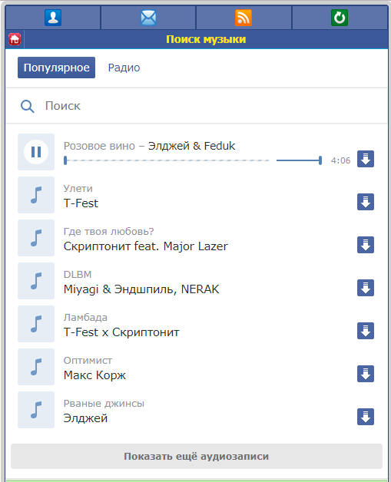The width and height of the screenshot is (391, 482).
Task: Click the volume slider beside 4:06
Action: 299,160
